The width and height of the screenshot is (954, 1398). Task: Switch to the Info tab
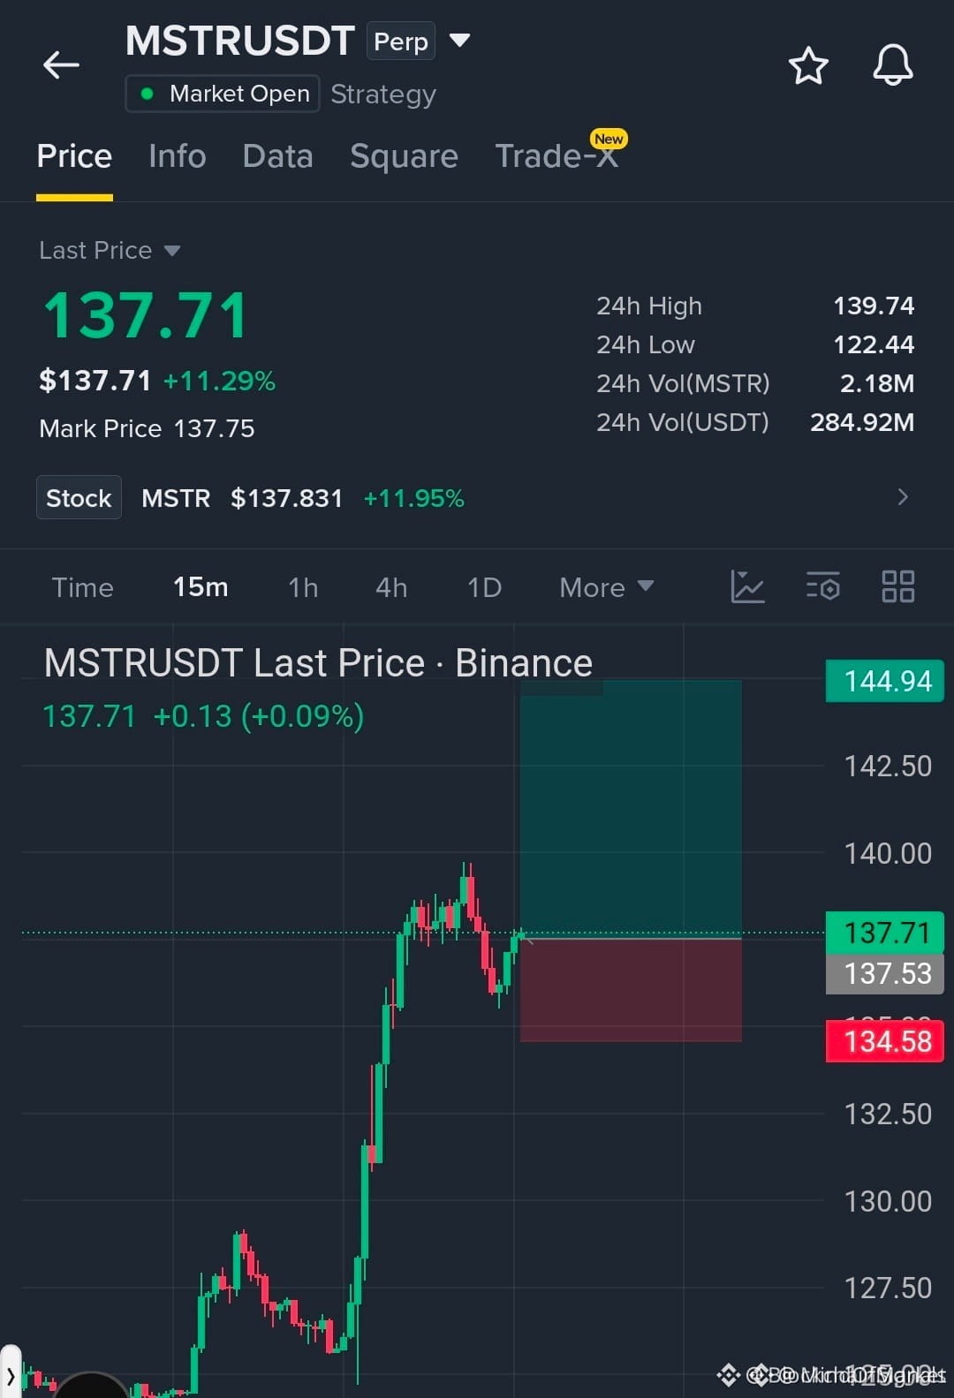tap(177, 156)
